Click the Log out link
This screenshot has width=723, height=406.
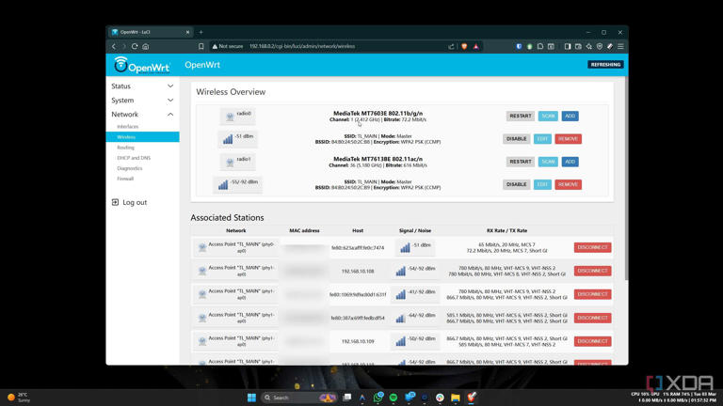135,203
